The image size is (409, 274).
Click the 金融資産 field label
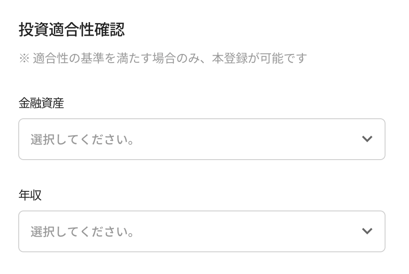(x=41, y=103)
